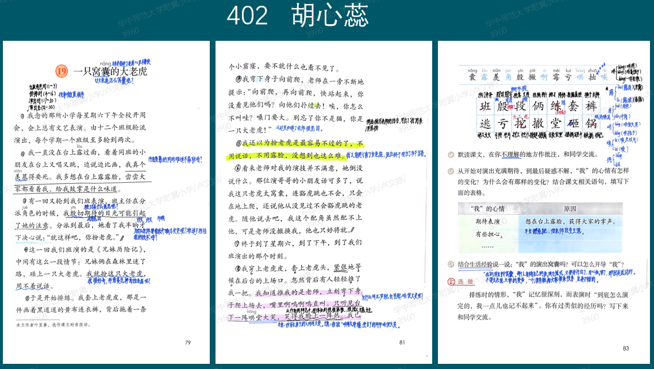Click the bullet icon beside 结合生活经验说一说
Screen dimensions: 654x369
tap(451, 265)
